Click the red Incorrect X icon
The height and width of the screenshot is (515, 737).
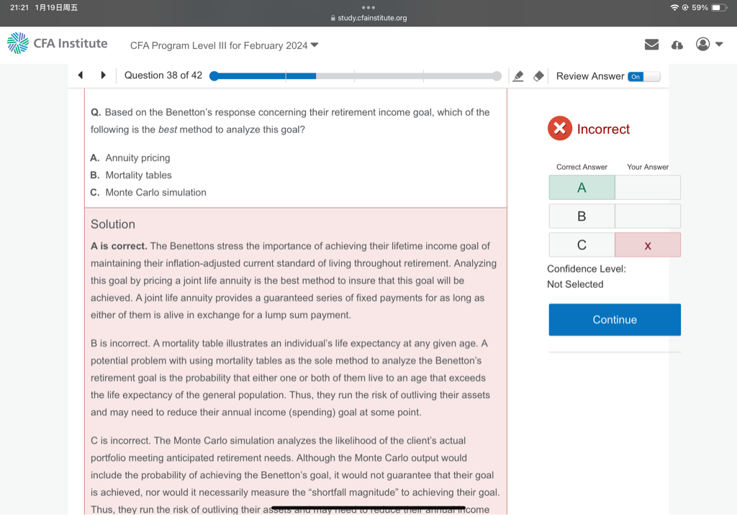pyautogui.click(x=559, y=129)
